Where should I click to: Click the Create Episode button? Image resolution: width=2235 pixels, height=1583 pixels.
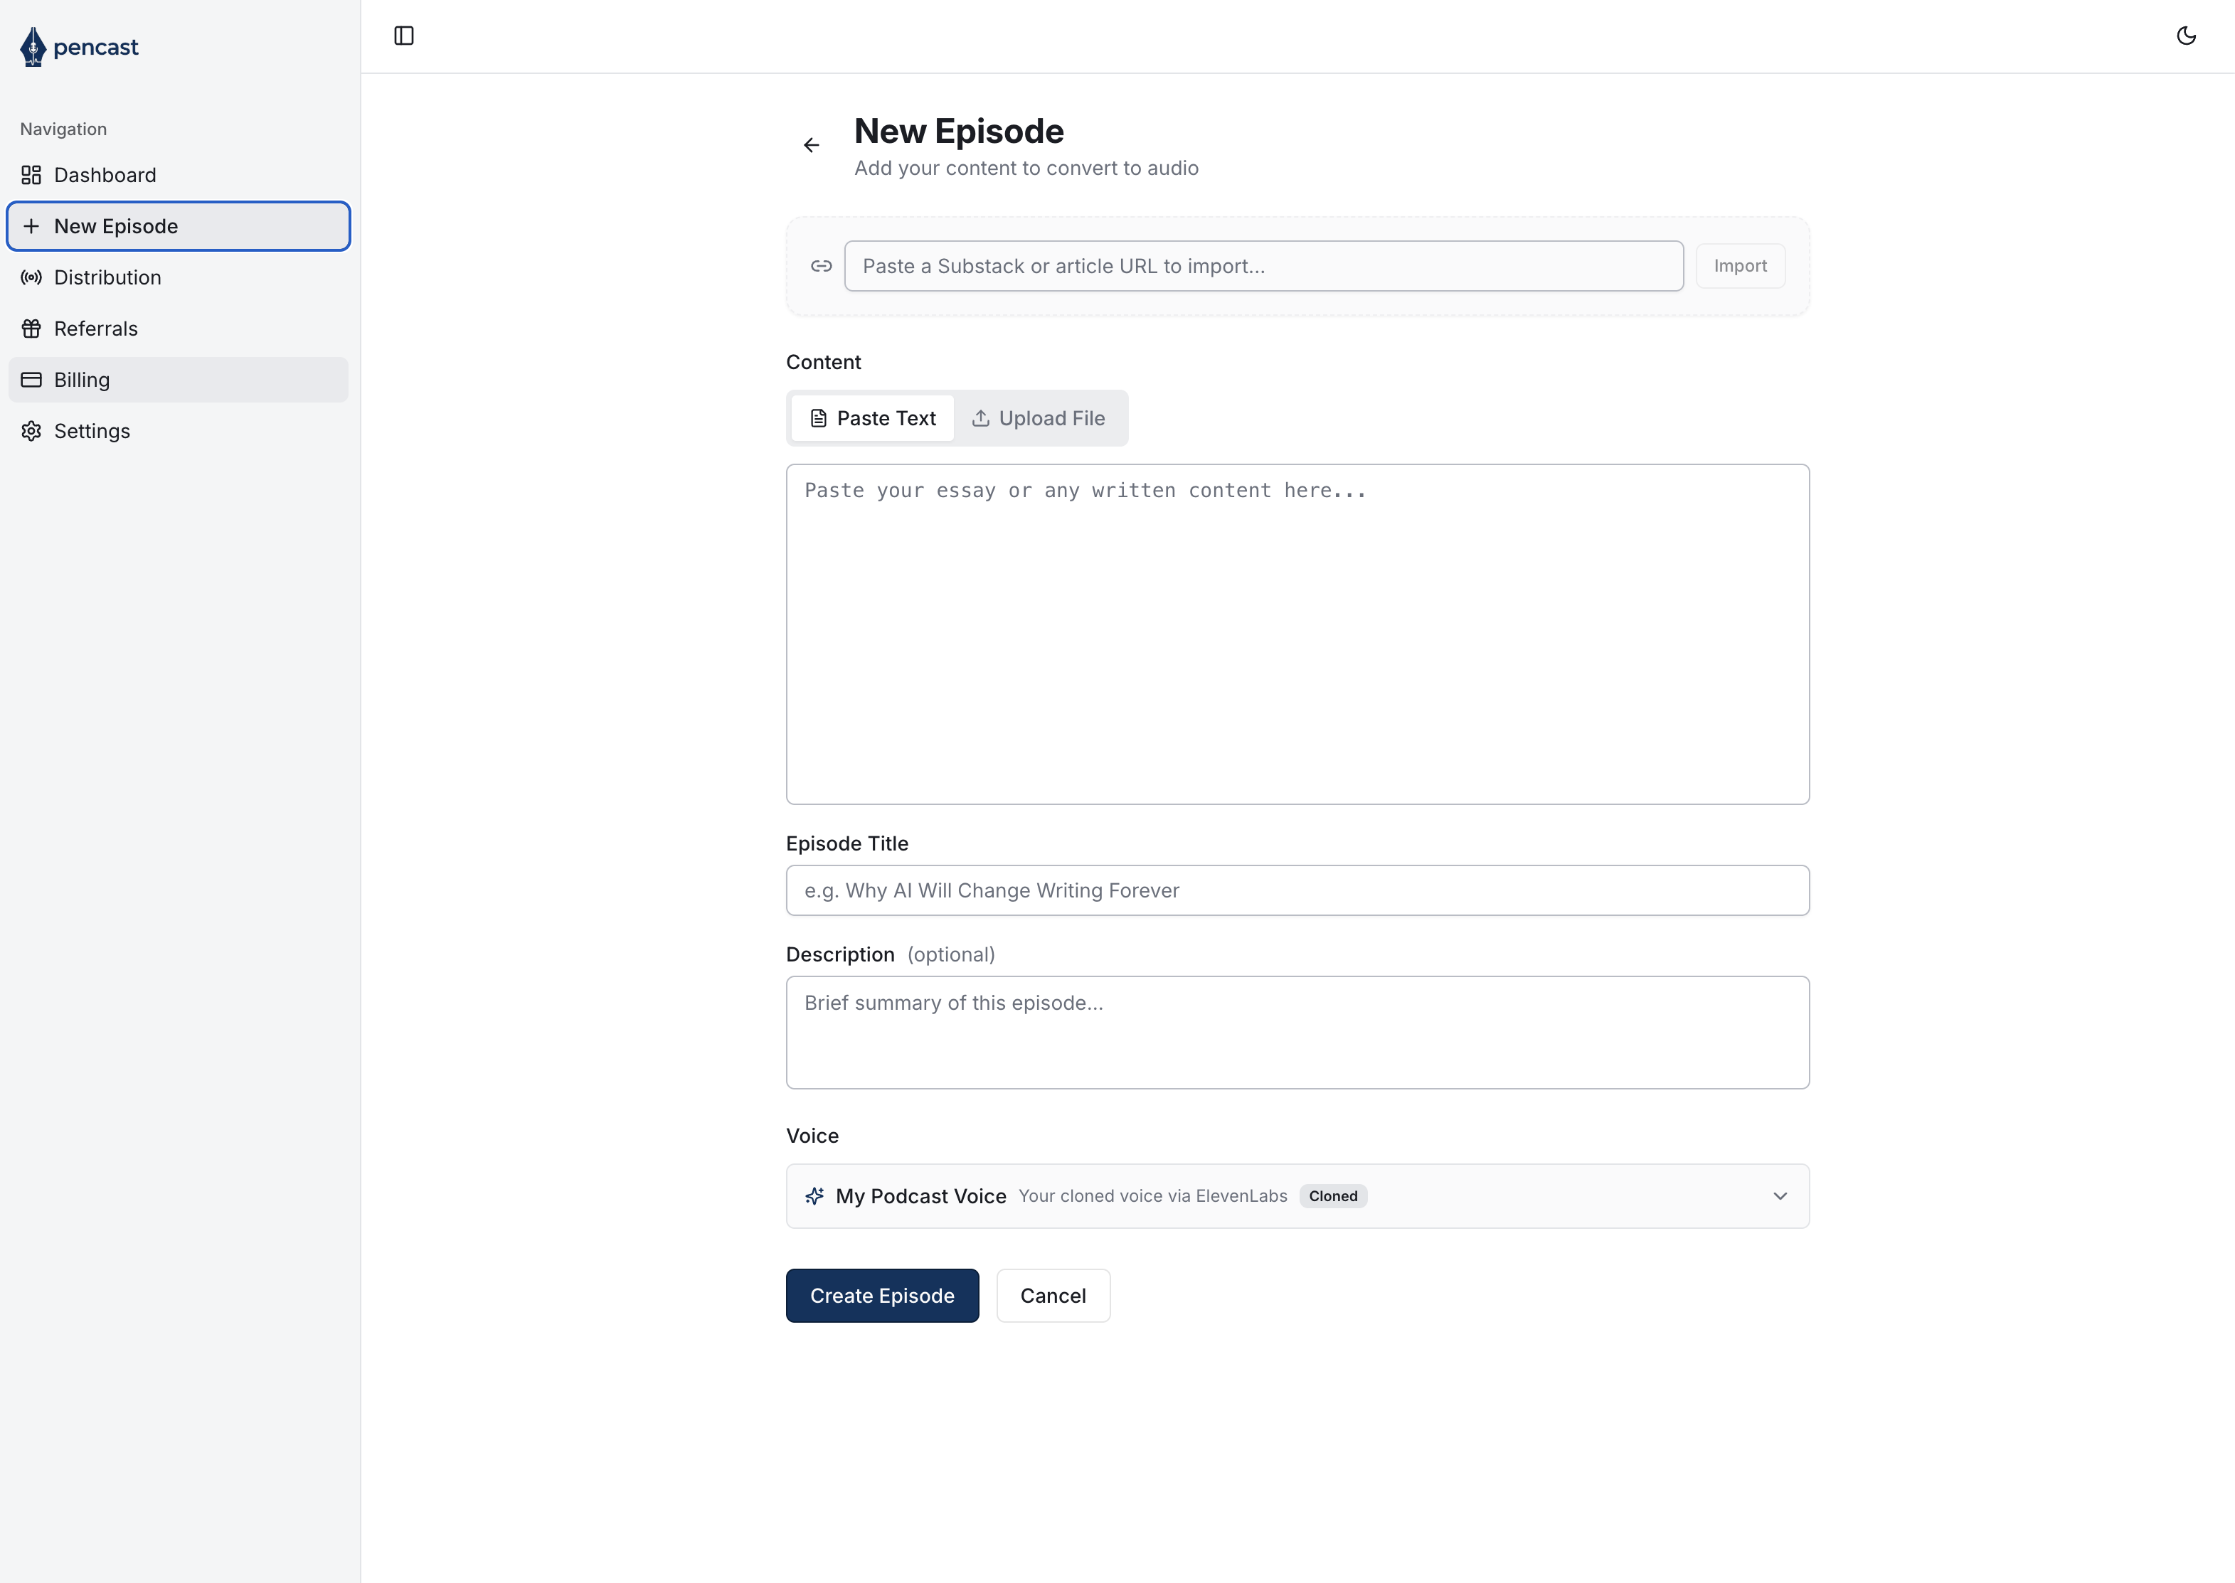pyautogui.click(x=881, y=1296)
